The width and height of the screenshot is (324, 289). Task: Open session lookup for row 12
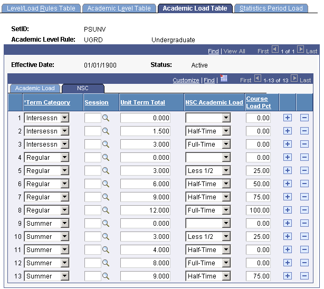click(x=106, y=263)
